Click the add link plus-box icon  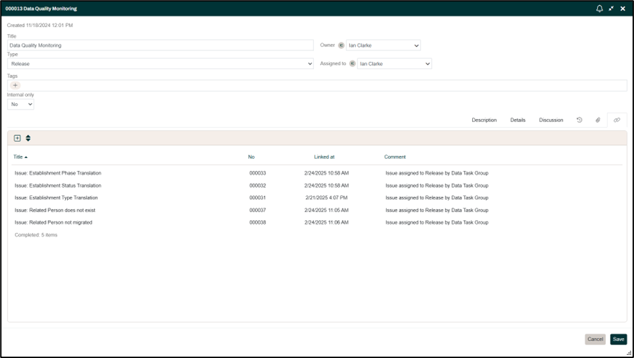click(17, 138)
